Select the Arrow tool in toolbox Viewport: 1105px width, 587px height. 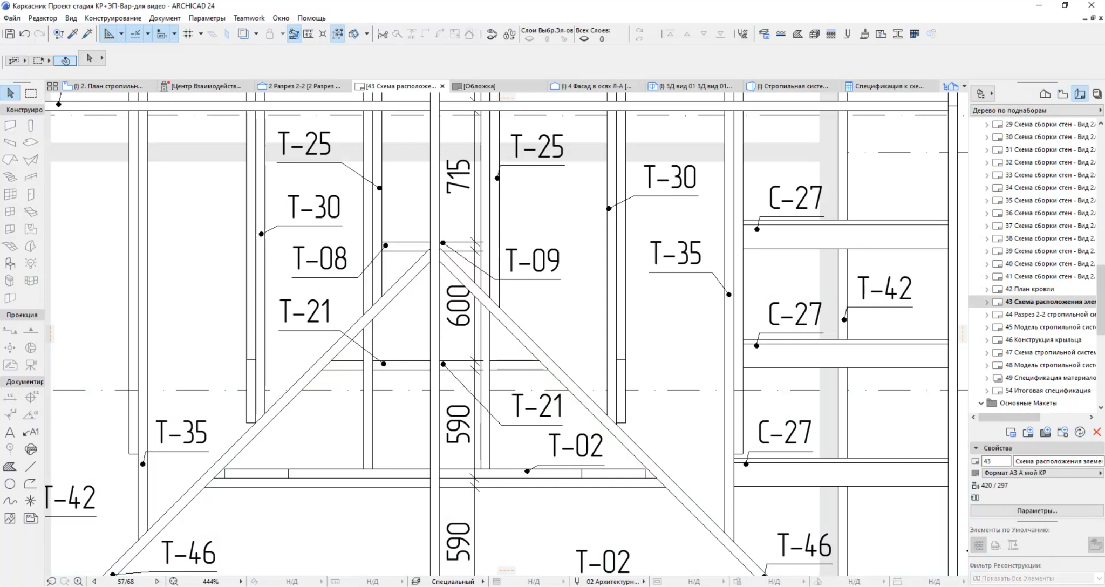(x=10, y=93)
